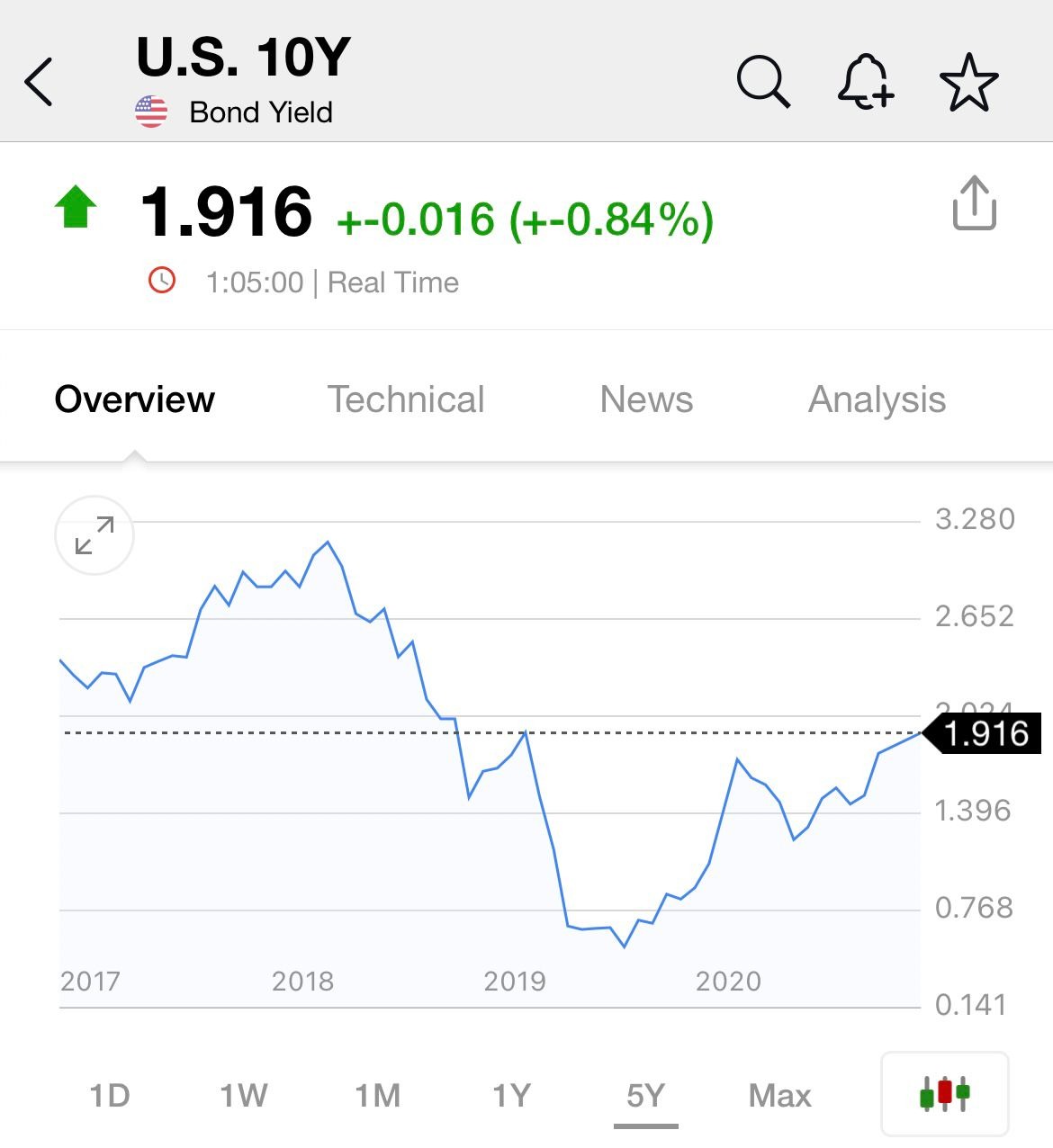This screenshot has height=1148, width=1053.
Task: Open the search magnifier icon
Action: [x=763, y=82]
